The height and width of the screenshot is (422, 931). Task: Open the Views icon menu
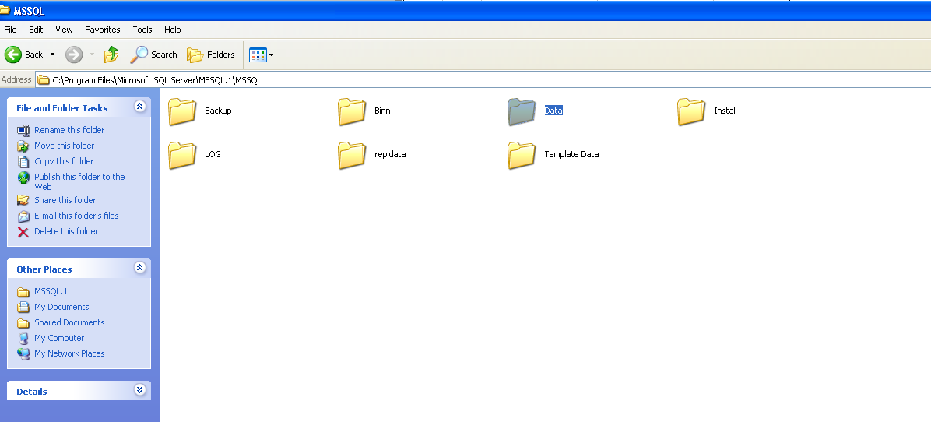coord(258,55)
